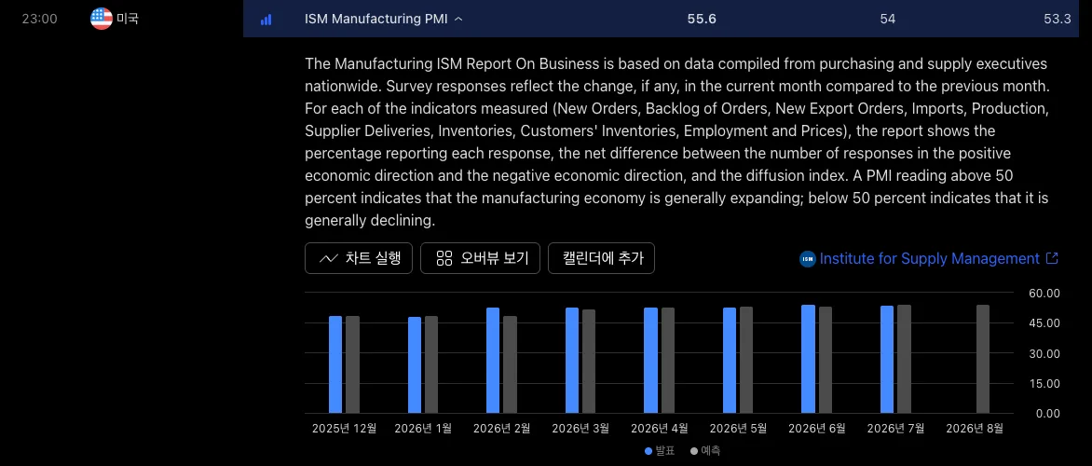Click the previous value 53.3
The width and height of the screenshot is (1092, 466).
click(1058, 20)
